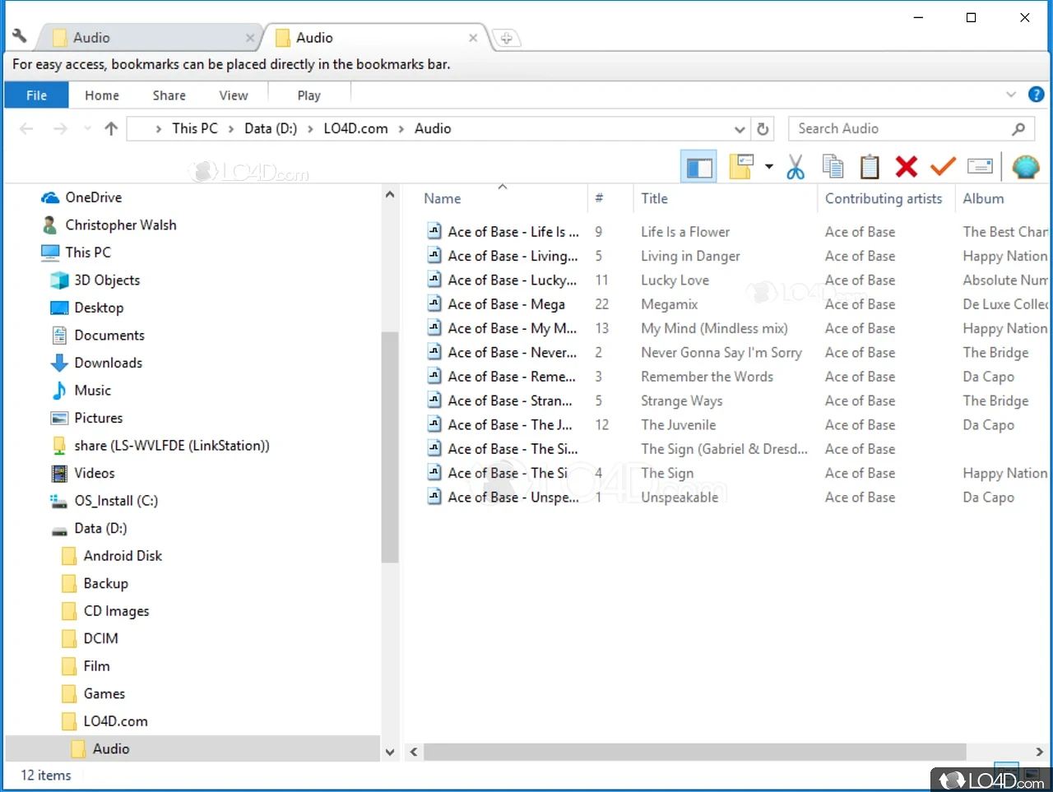Select OS_Install (C:) drive

(x=116, y=500)
